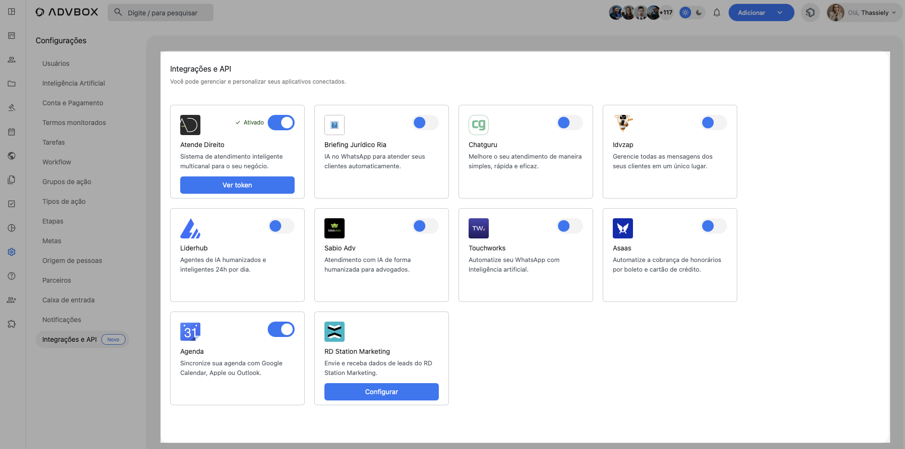905x449 pixels.
Task: Click the puzzle piece integrations icon
Action: click(x=12, y=324)
